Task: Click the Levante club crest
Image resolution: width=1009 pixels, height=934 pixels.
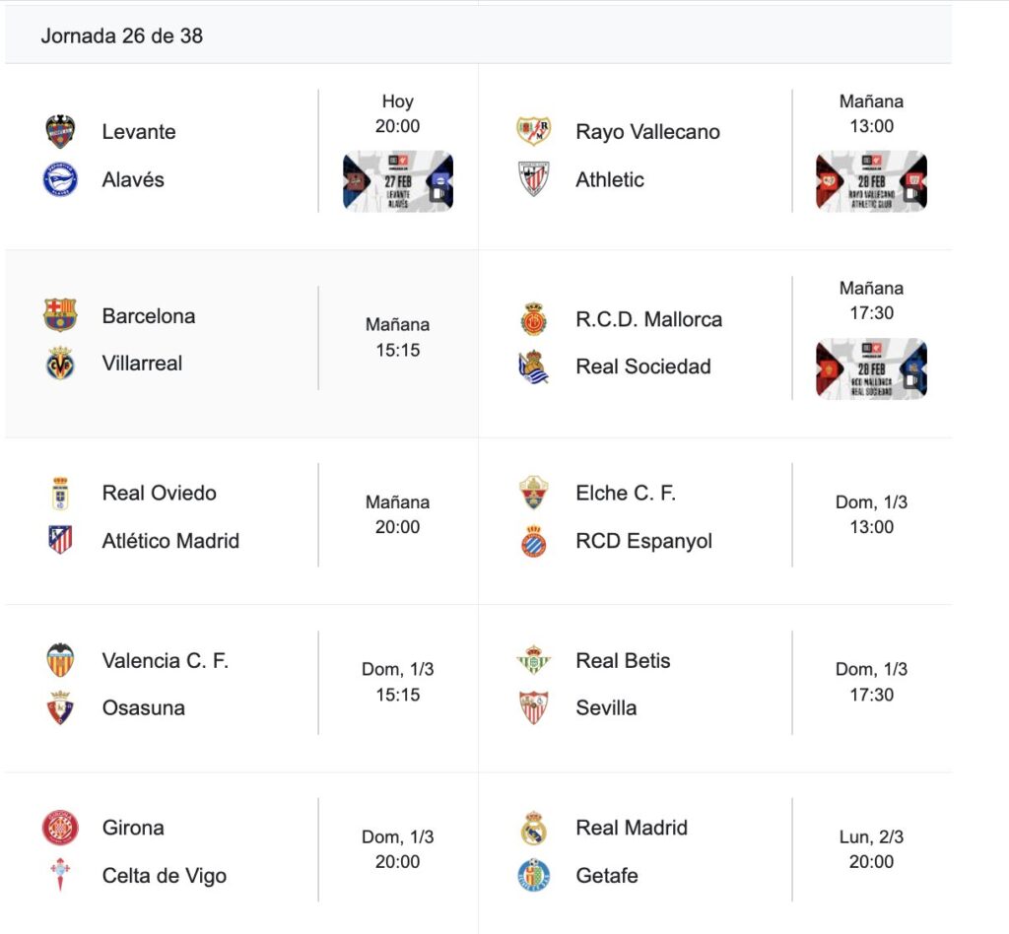Action: click(x=60, y=131)
